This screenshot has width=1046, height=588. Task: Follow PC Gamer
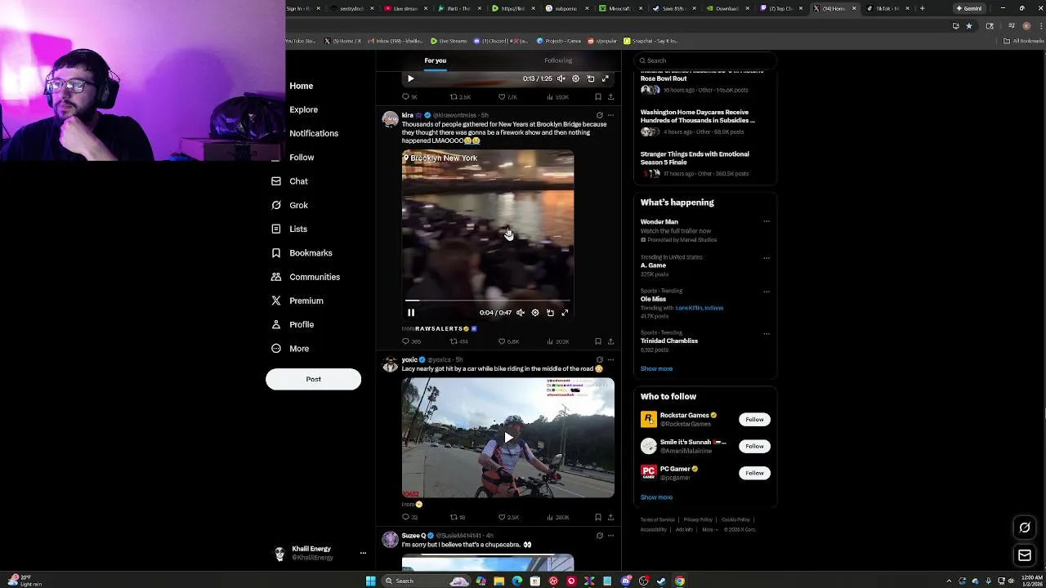pyautogui.click(x=754, y=473)
